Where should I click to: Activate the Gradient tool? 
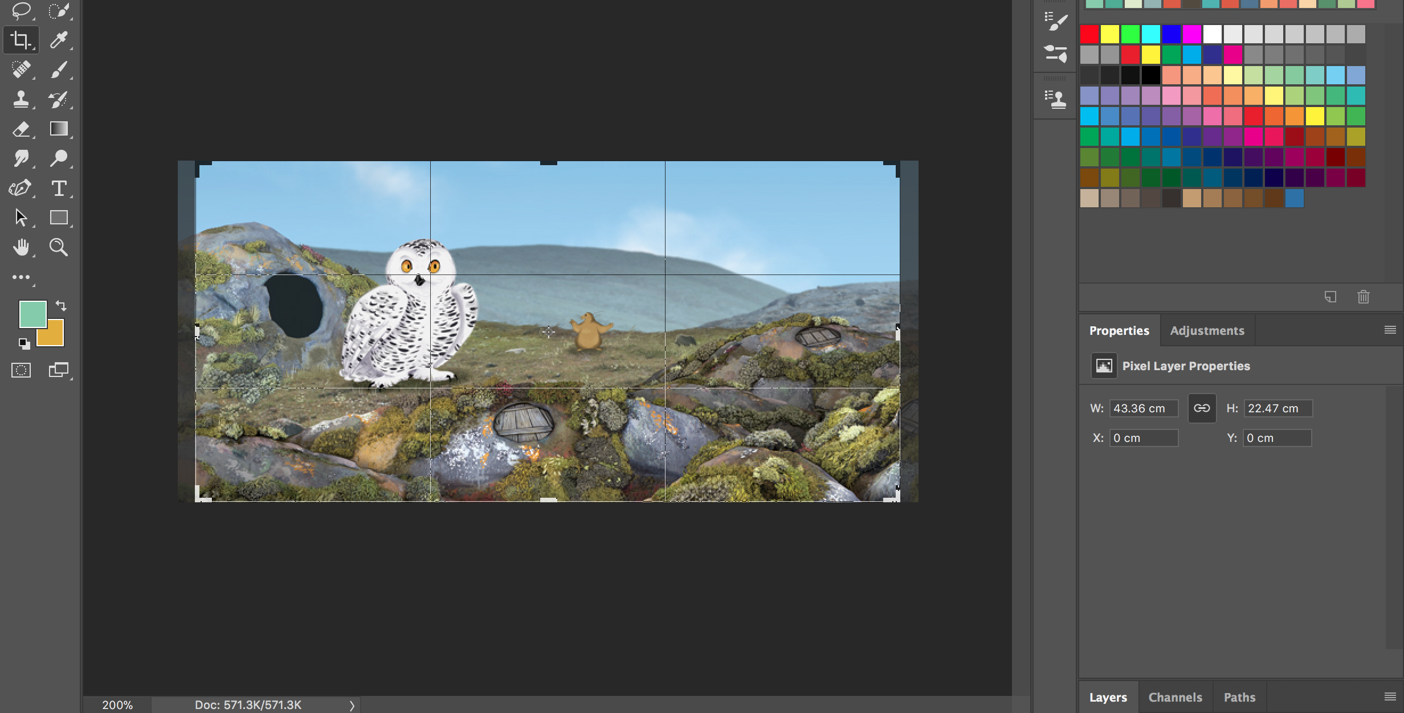pos(59,129)
